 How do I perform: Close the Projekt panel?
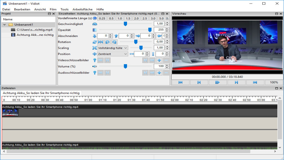54,14
